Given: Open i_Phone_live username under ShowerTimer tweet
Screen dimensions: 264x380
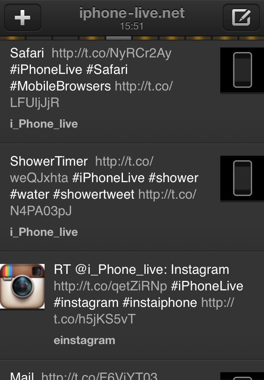Looking at the screenshot, I should pyautogui.click(x=44, y=232).
